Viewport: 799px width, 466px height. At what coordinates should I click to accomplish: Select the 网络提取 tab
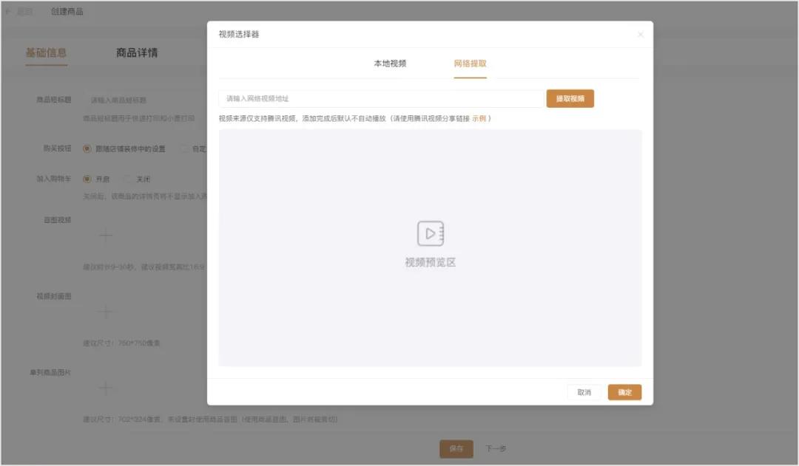click(x=470, y=64)
